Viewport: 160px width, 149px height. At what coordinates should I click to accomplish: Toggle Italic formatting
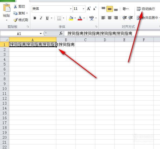click(41, 18)
